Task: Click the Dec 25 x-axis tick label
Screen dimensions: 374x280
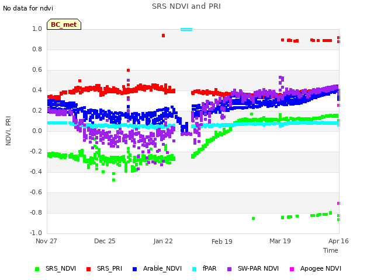Action: point(105,241)
